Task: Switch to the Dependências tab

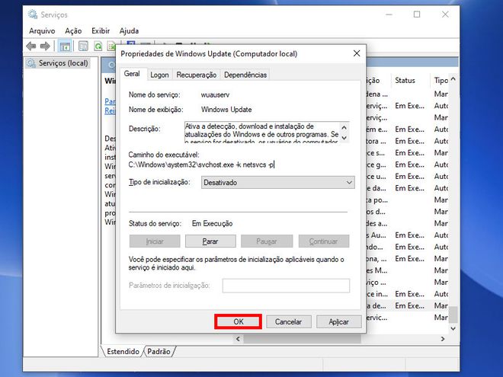Action: (245, 75)
